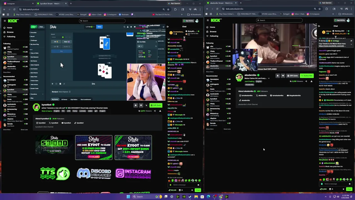The width and height of the screenshot is (355, 200).
Task: Open the Windows Start menu
Action: pyautogui.click(x=128, y=197)
